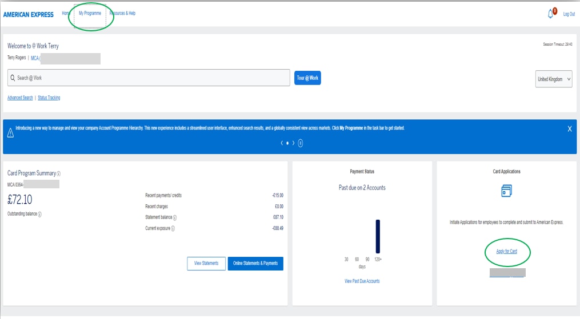Click info icon next to Statement balance

[175, 217]
